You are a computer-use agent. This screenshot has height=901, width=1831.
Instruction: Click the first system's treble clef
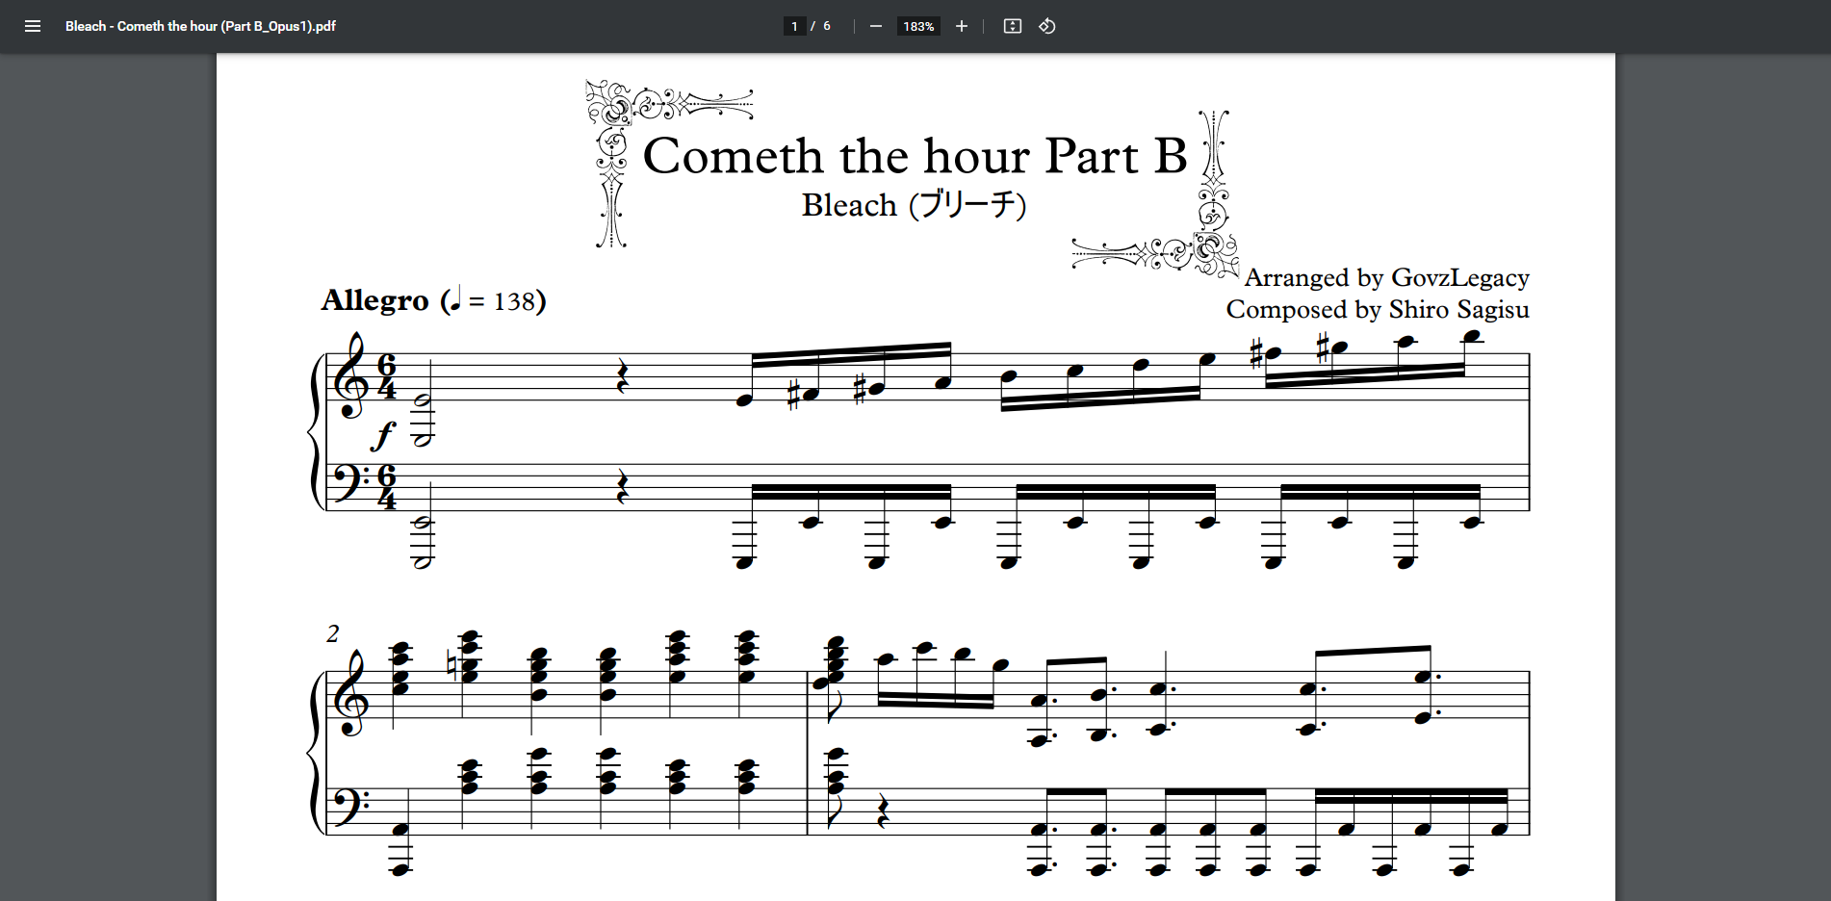point(350,377)
